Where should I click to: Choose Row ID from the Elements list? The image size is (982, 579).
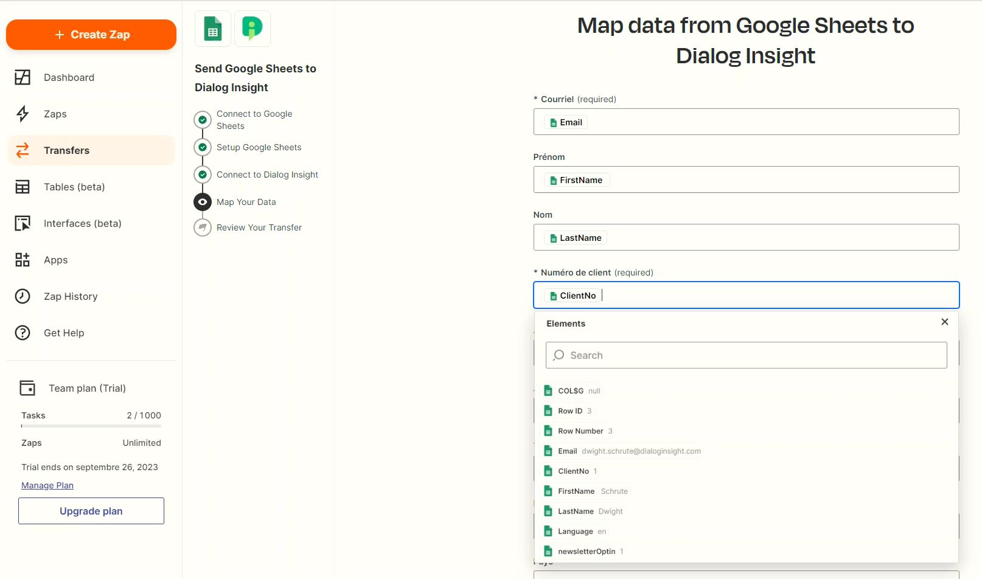pos(568,411)
